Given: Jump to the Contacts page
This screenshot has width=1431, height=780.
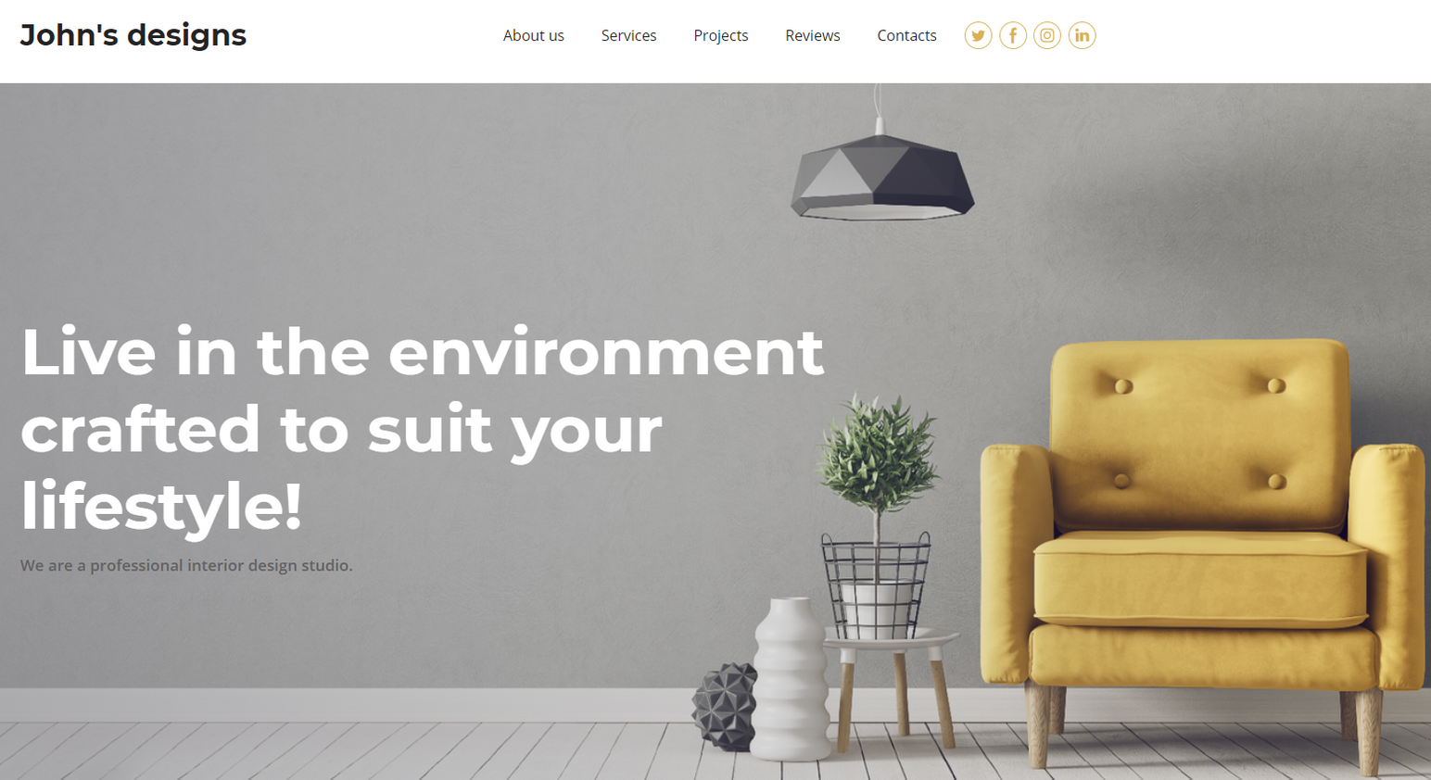Looking at the screenshot, I should 906,35.
